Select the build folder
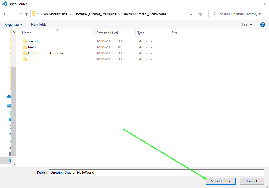 (32, 47)
